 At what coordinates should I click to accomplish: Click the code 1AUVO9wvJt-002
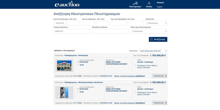106,103
